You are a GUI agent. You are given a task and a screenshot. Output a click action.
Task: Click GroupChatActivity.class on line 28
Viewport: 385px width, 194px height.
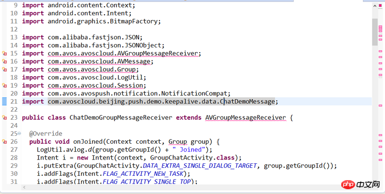(x=192, y=158)
